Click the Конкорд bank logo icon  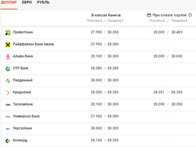[x=8, y=141]
